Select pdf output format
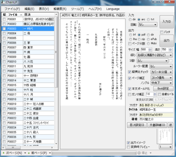 139,35
